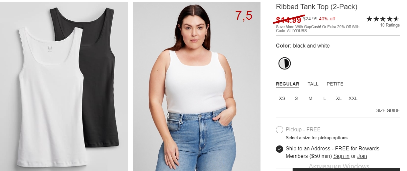This screenshot has height=171, width=407.
Task: Select size XS
Action: click(282, 98)
